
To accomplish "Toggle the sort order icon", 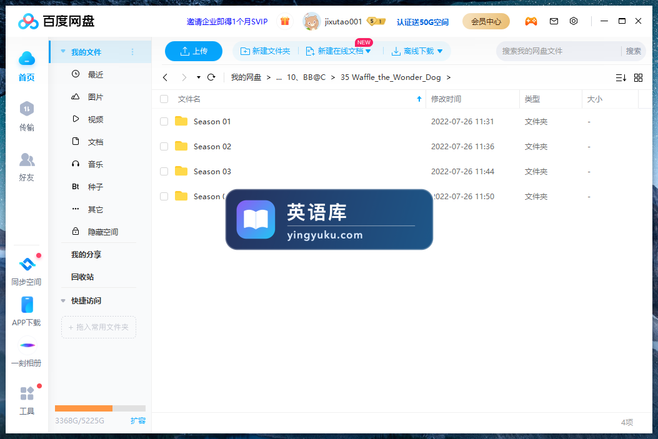I will coord(621,77).
